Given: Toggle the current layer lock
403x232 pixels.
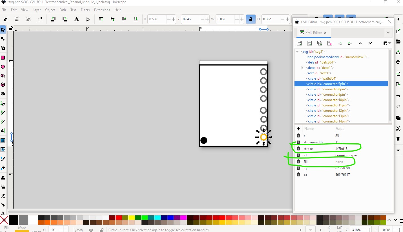Looking at the screenshot, I should pyautogui.click(x=101, y=230).
